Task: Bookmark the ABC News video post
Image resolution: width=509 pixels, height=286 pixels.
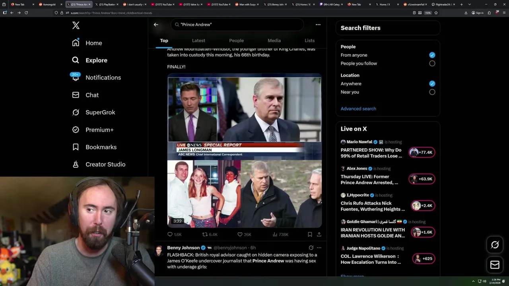Action: tap(310, 234)
